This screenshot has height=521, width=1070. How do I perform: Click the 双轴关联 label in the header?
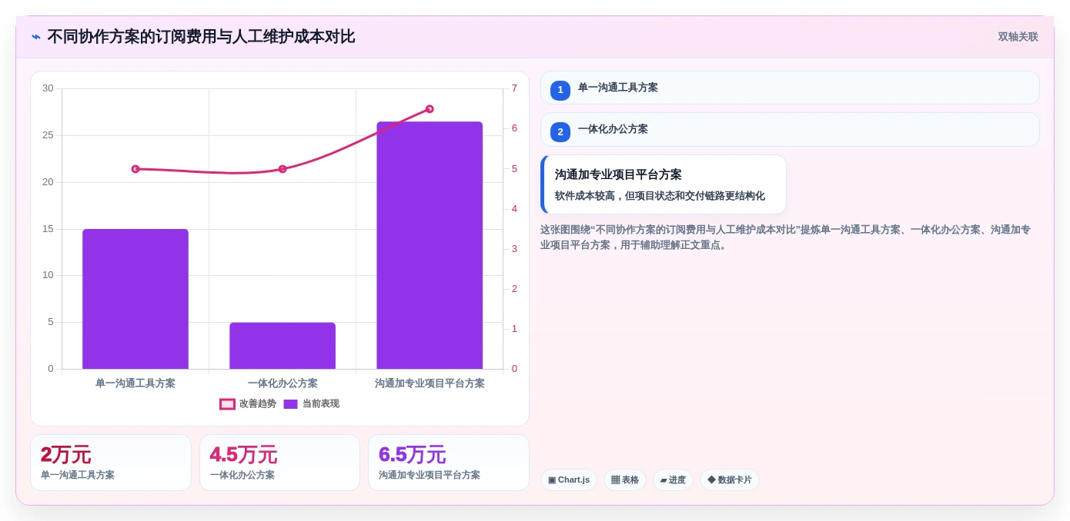[1018, 37]
